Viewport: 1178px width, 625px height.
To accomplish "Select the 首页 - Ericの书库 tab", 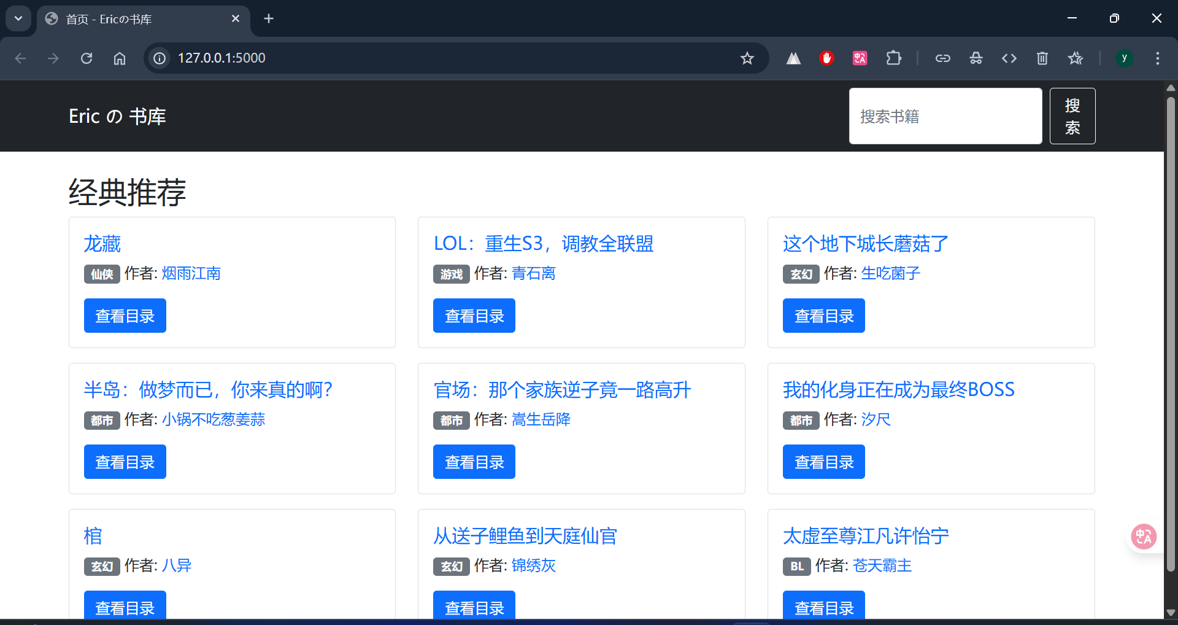I will 143,19.
